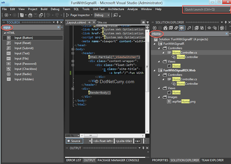The image size is (231, 164).
Task: Click the Quick Launch search box
Action: [x=206, y=9]
